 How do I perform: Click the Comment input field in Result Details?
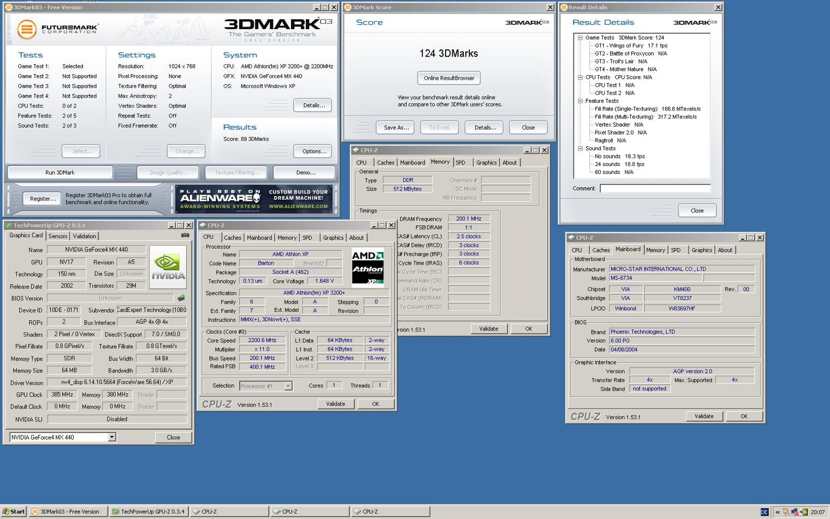(655, 188)
